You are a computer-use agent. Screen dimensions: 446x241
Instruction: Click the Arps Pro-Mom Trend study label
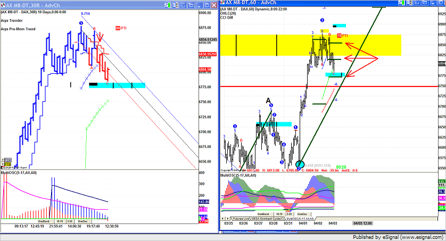click(x=19, y=28)
